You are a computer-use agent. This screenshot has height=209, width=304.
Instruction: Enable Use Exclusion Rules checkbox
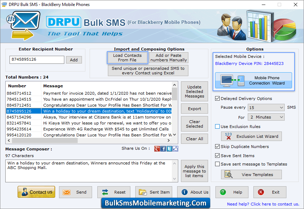pyautogui.click(x=217, y=127)
